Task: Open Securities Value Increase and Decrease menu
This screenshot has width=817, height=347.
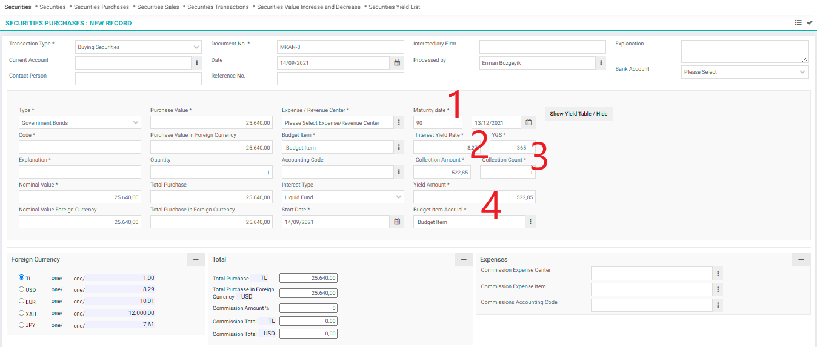Action: click(x=308, y=7)
